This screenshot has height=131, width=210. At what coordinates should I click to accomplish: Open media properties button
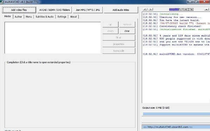coord(119,44)
